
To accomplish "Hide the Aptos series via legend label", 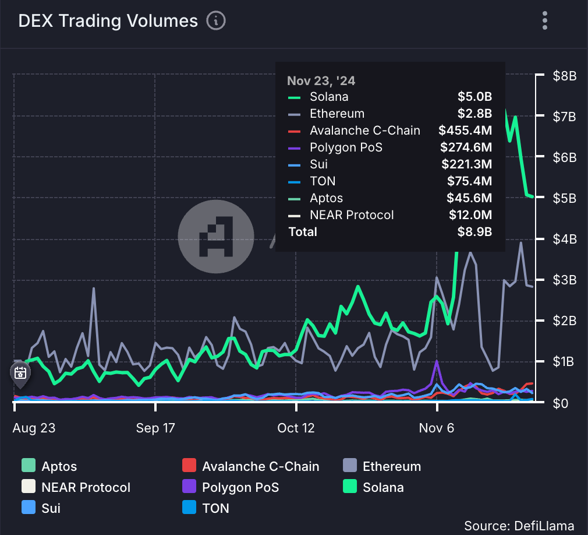I will (59, 466).
